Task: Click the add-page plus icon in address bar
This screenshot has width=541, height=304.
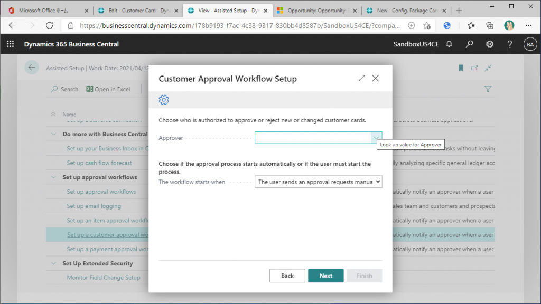Action: pos(411,25)
